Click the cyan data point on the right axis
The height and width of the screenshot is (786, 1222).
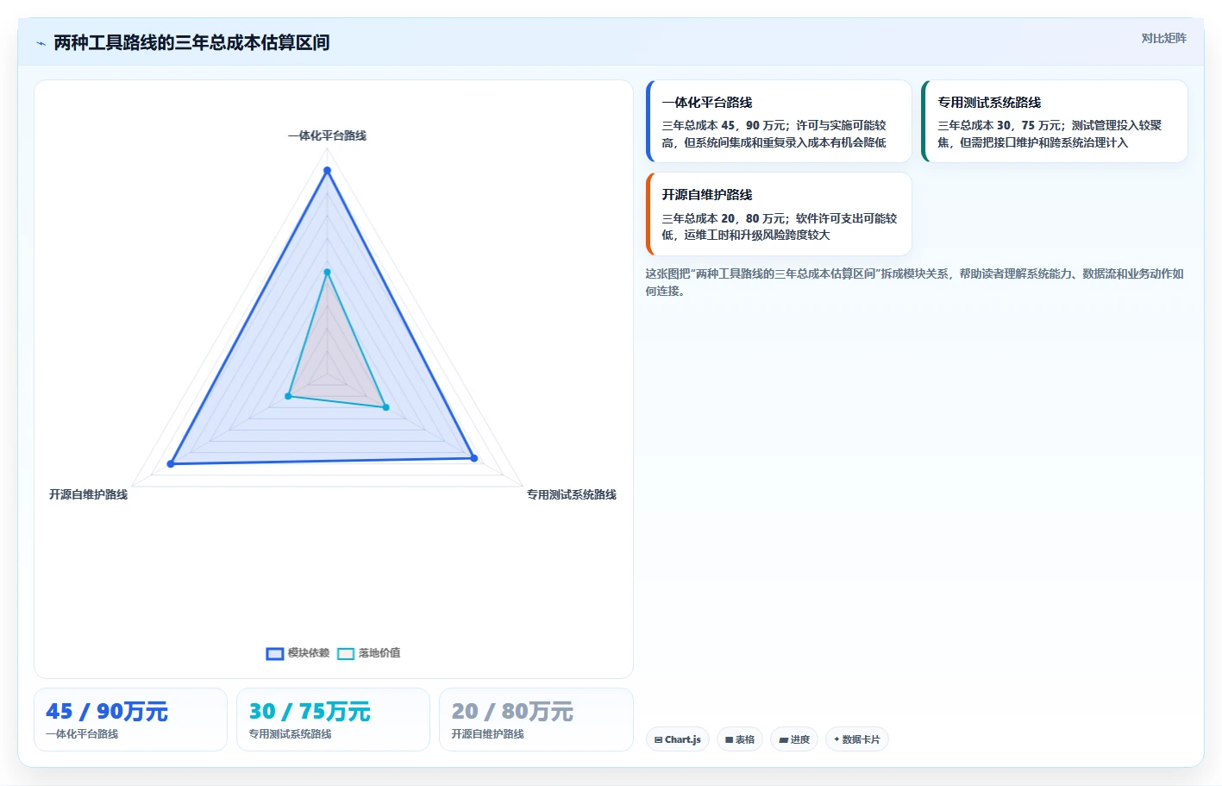tap(385, 407)
